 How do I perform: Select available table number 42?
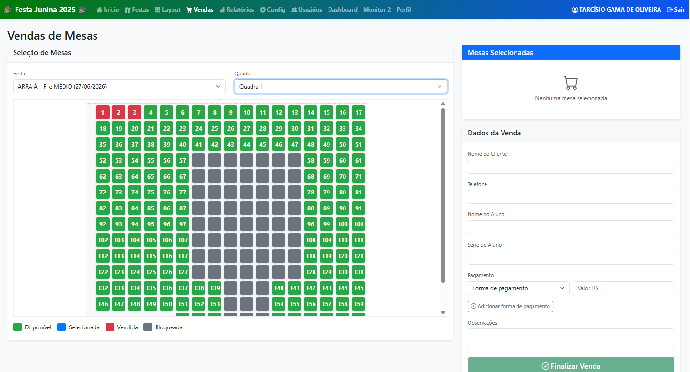click(215, 144)
